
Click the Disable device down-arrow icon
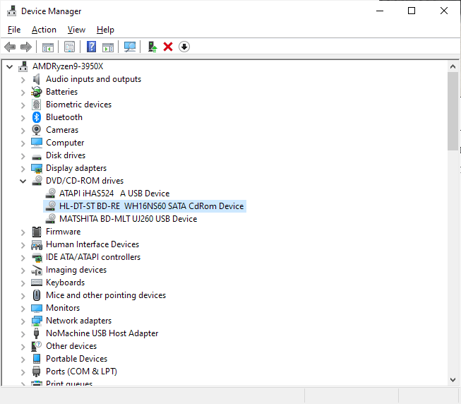[184, 47]
